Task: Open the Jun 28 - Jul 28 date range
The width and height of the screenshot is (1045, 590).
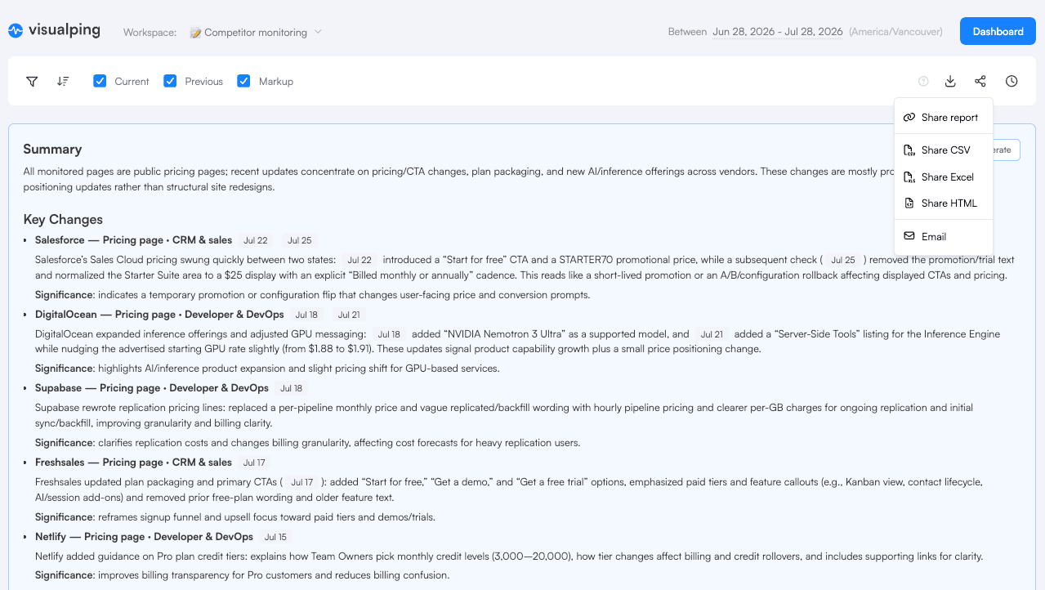Action: tap(778, 32)
